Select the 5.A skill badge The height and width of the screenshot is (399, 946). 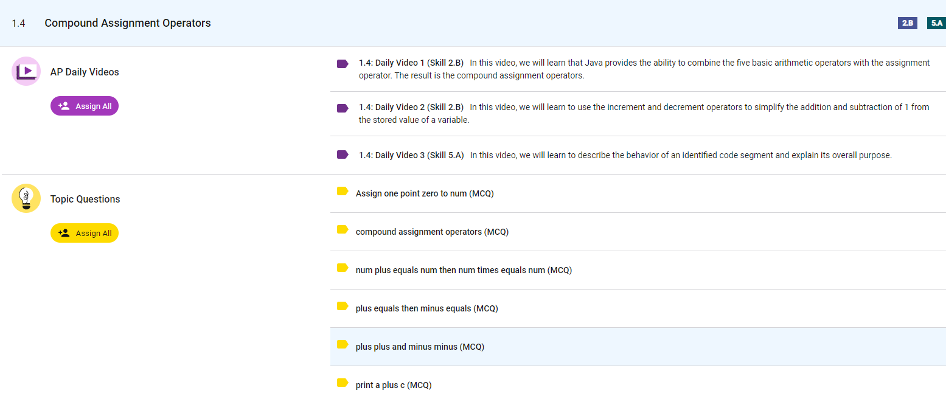(x=936, y=23)
